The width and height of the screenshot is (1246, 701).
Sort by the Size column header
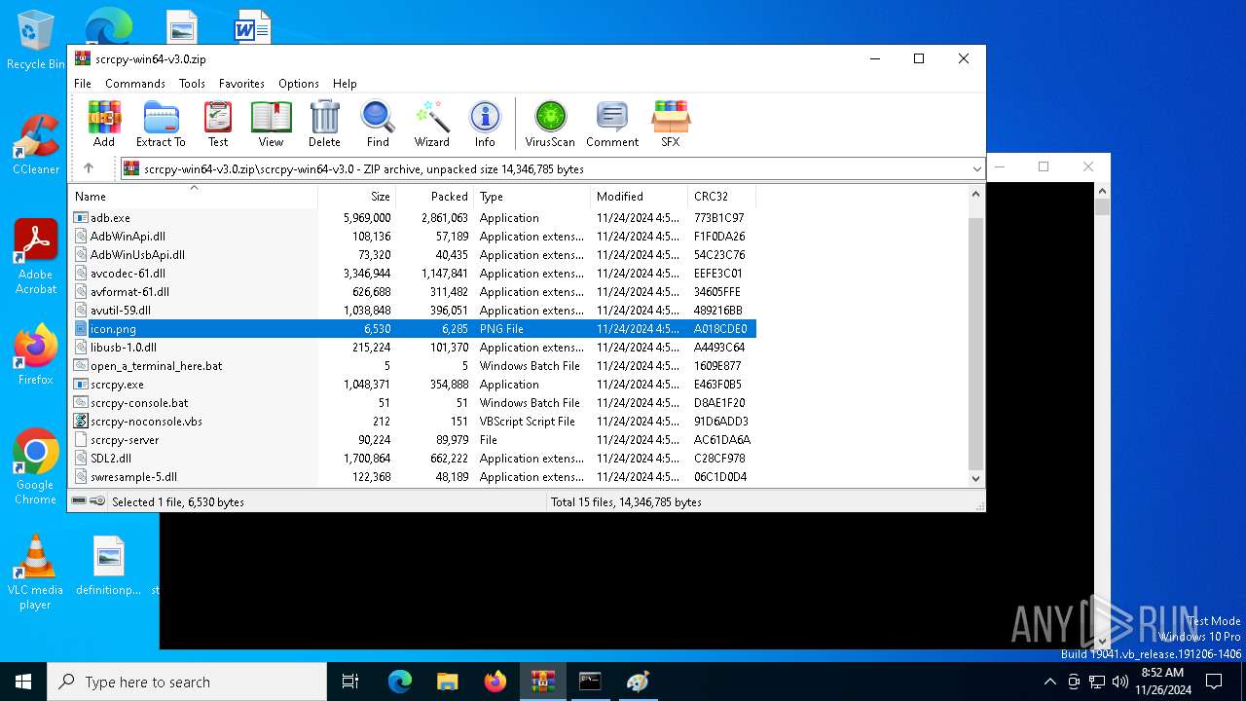(357, 197)
